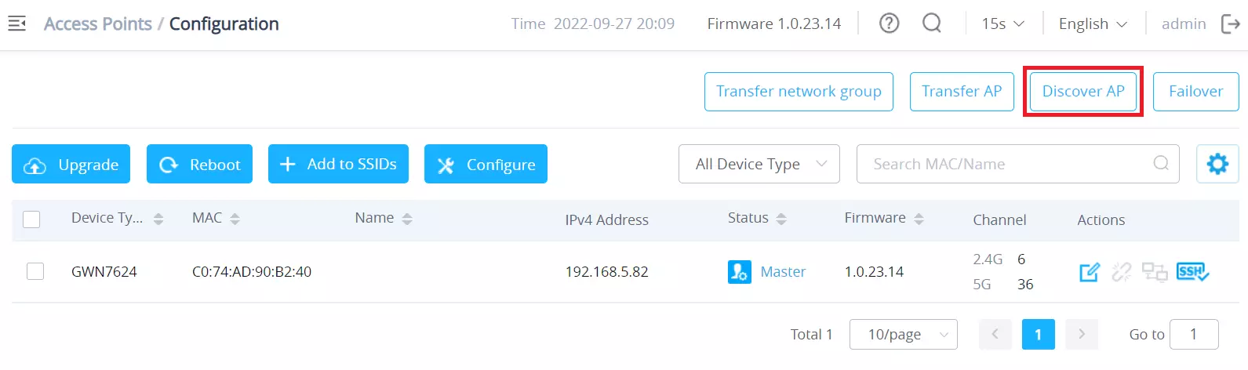Image resolution: width=1248 pixels, height=370 pixels.
Task: Edit the GWN7624 access point
Action: click(x=1090, y=272)
